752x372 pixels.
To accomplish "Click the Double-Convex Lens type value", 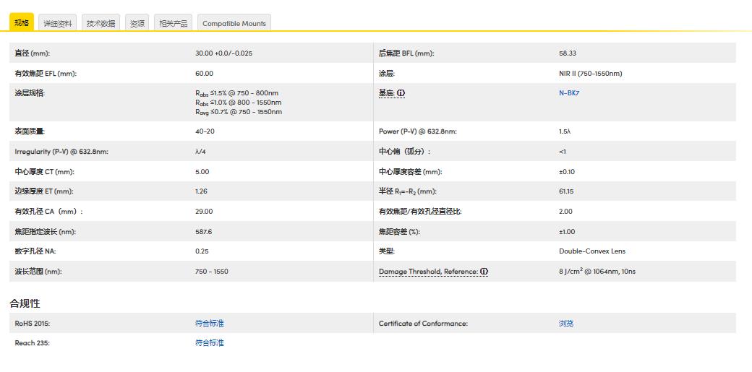I will (592, 251).
